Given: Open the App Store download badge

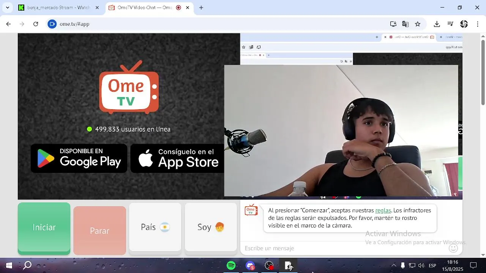Looking at the screenshot, I should point(177,158).
